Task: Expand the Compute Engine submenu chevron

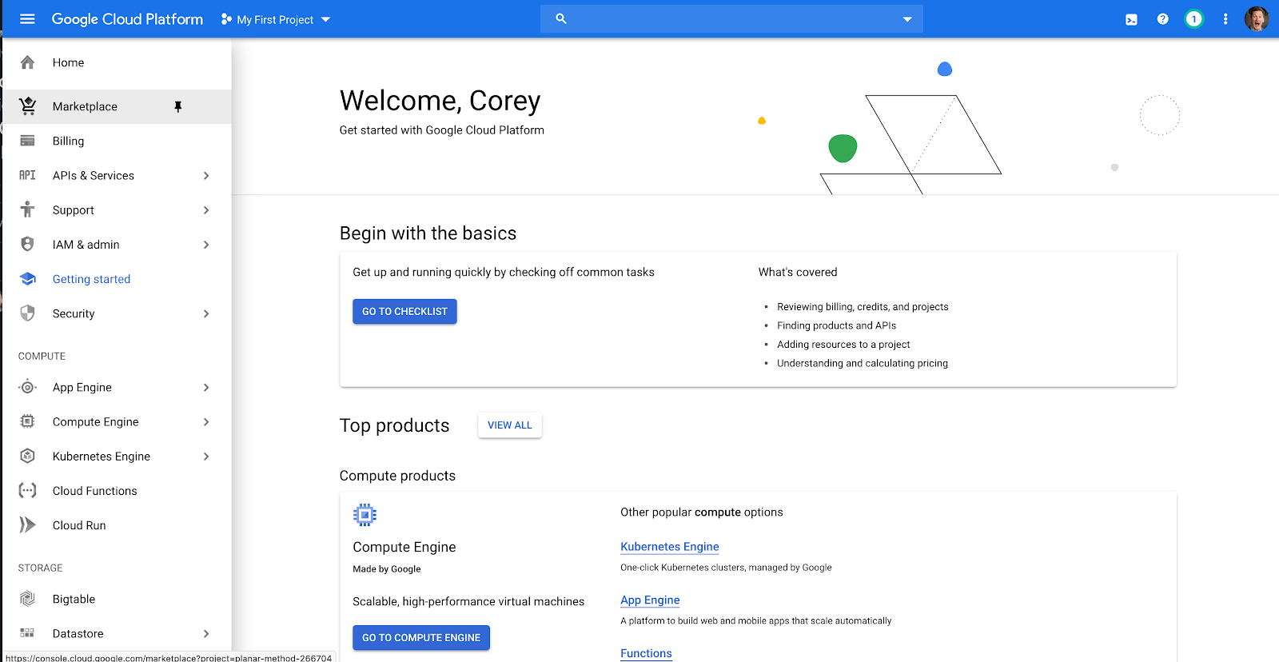Action: coord(206,421)
